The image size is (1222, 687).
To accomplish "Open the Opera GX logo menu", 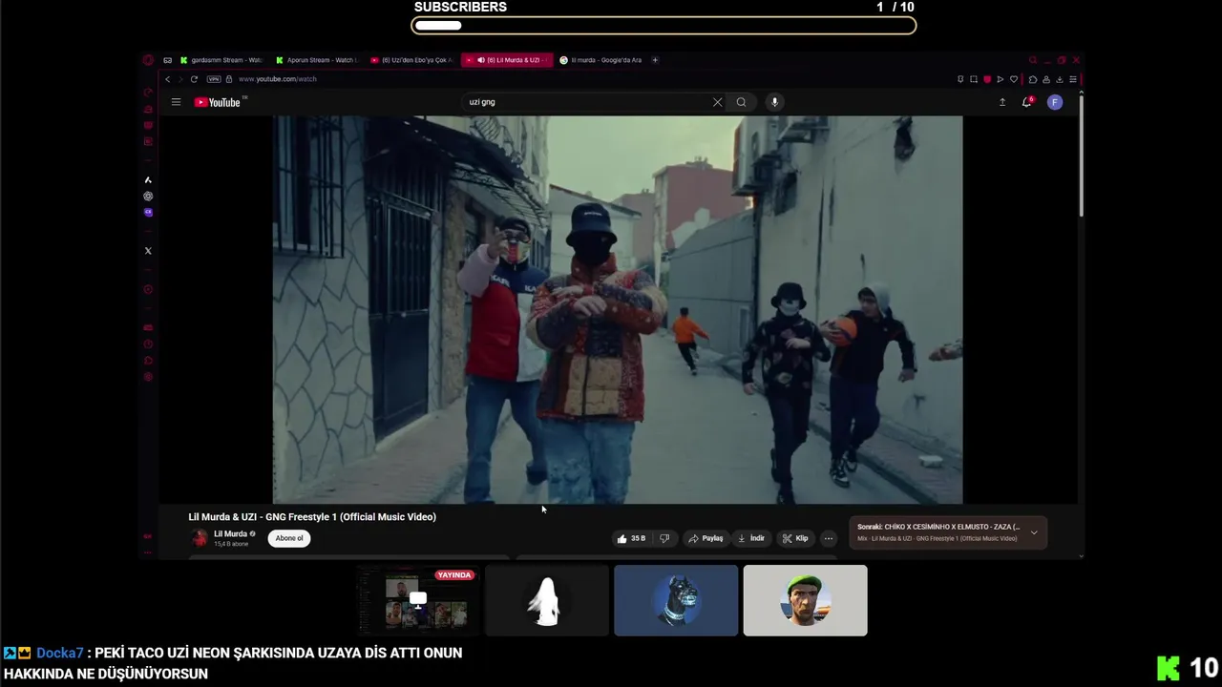I will click(x=148, y=60).
